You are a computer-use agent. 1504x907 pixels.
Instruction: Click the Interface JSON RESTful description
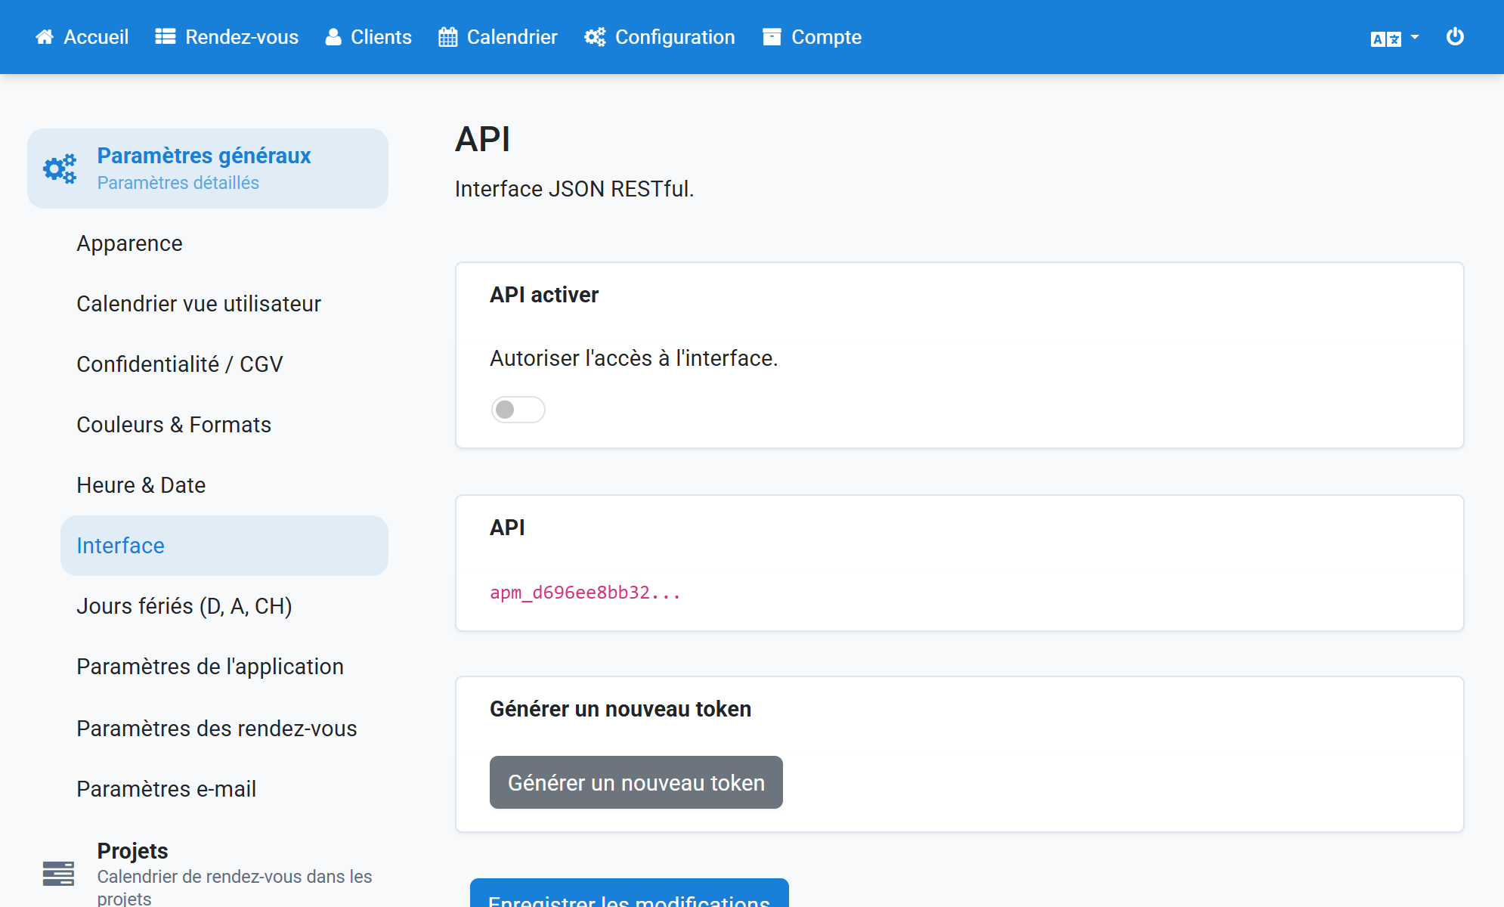pos(574,189)
